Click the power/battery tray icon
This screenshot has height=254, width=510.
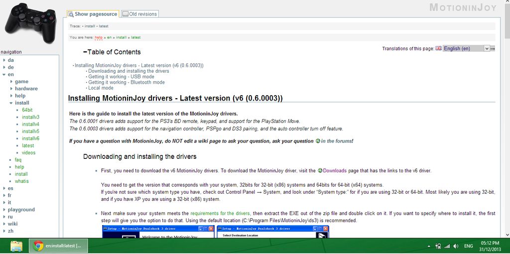click(438, 246)
